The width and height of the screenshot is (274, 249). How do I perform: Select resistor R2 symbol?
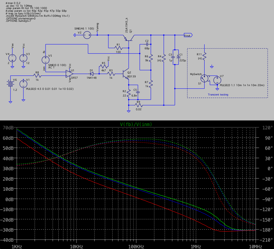(x=128, y=93)
